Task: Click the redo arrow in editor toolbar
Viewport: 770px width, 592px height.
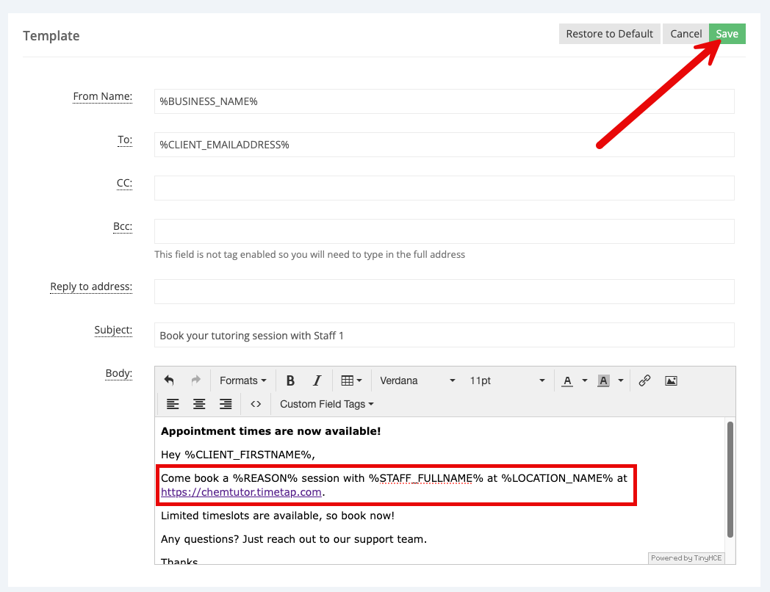Action: [196, 380]
